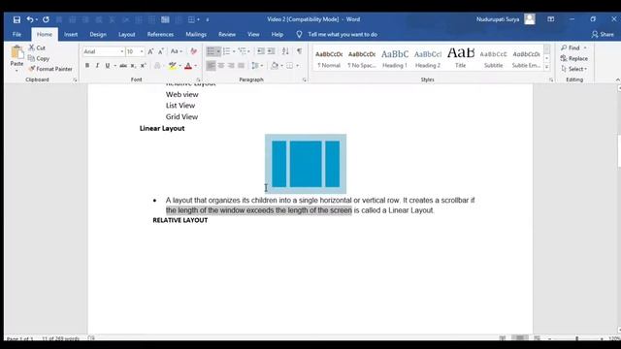The height and width of the screenshot is (349, 621).
Task: Click the Undo arrow icon
Action: (30, 19)
